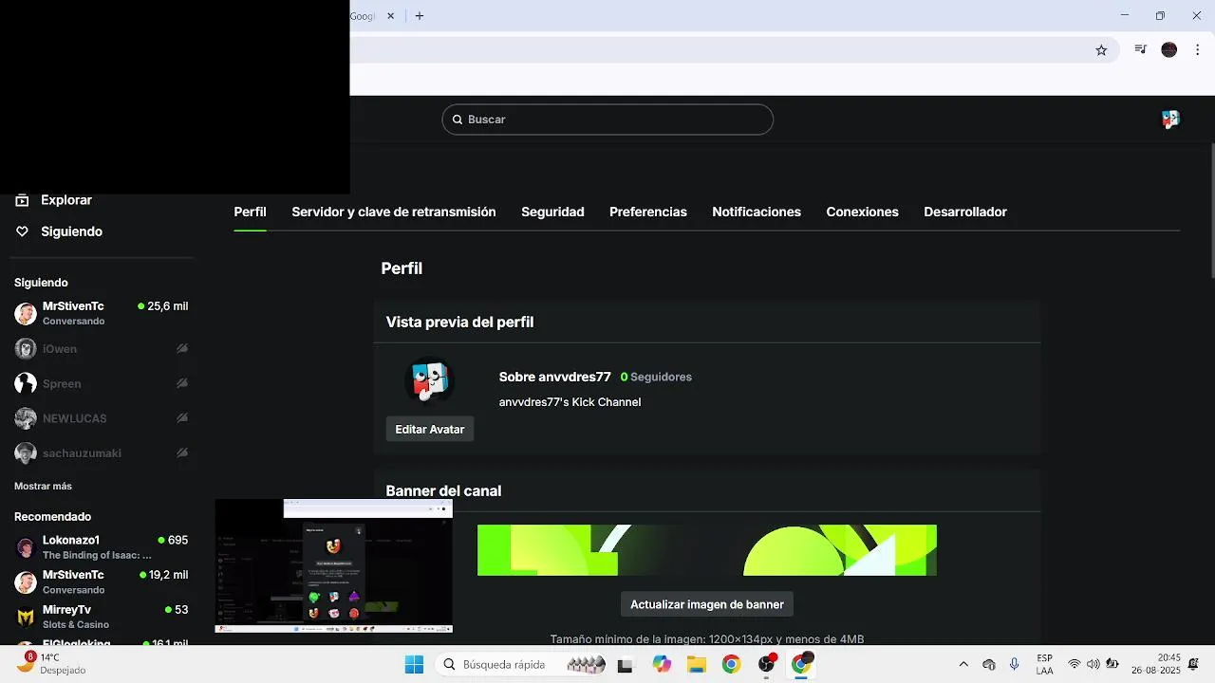Open Servidor y clave de retransmisión tab
This screenshot has width=1215, height=683.
coord(394,212)
